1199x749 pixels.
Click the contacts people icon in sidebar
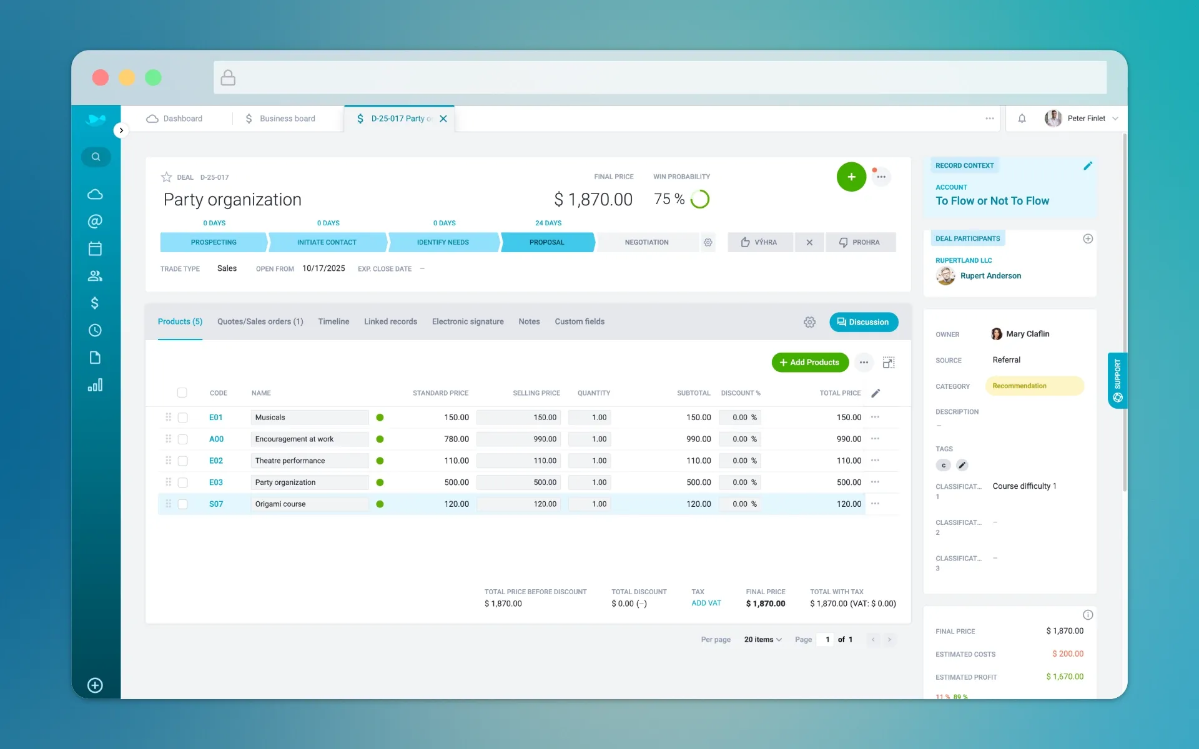point(95,276)
